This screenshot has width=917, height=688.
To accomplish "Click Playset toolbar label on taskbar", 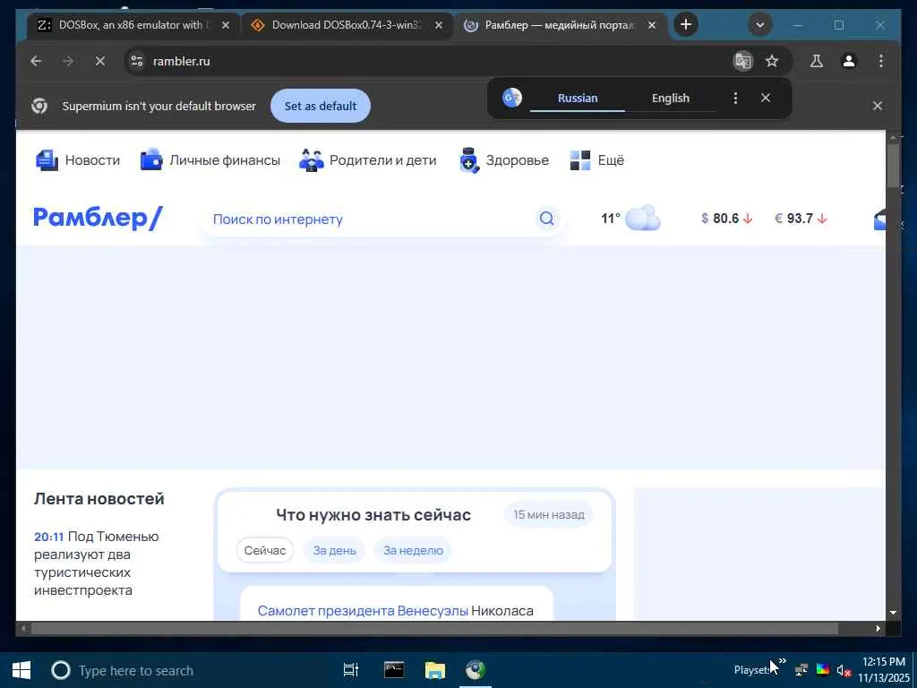I will point(751,670).
